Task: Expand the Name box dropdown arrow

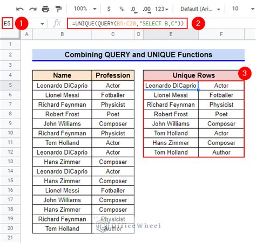Action: (x=42, y=24)
